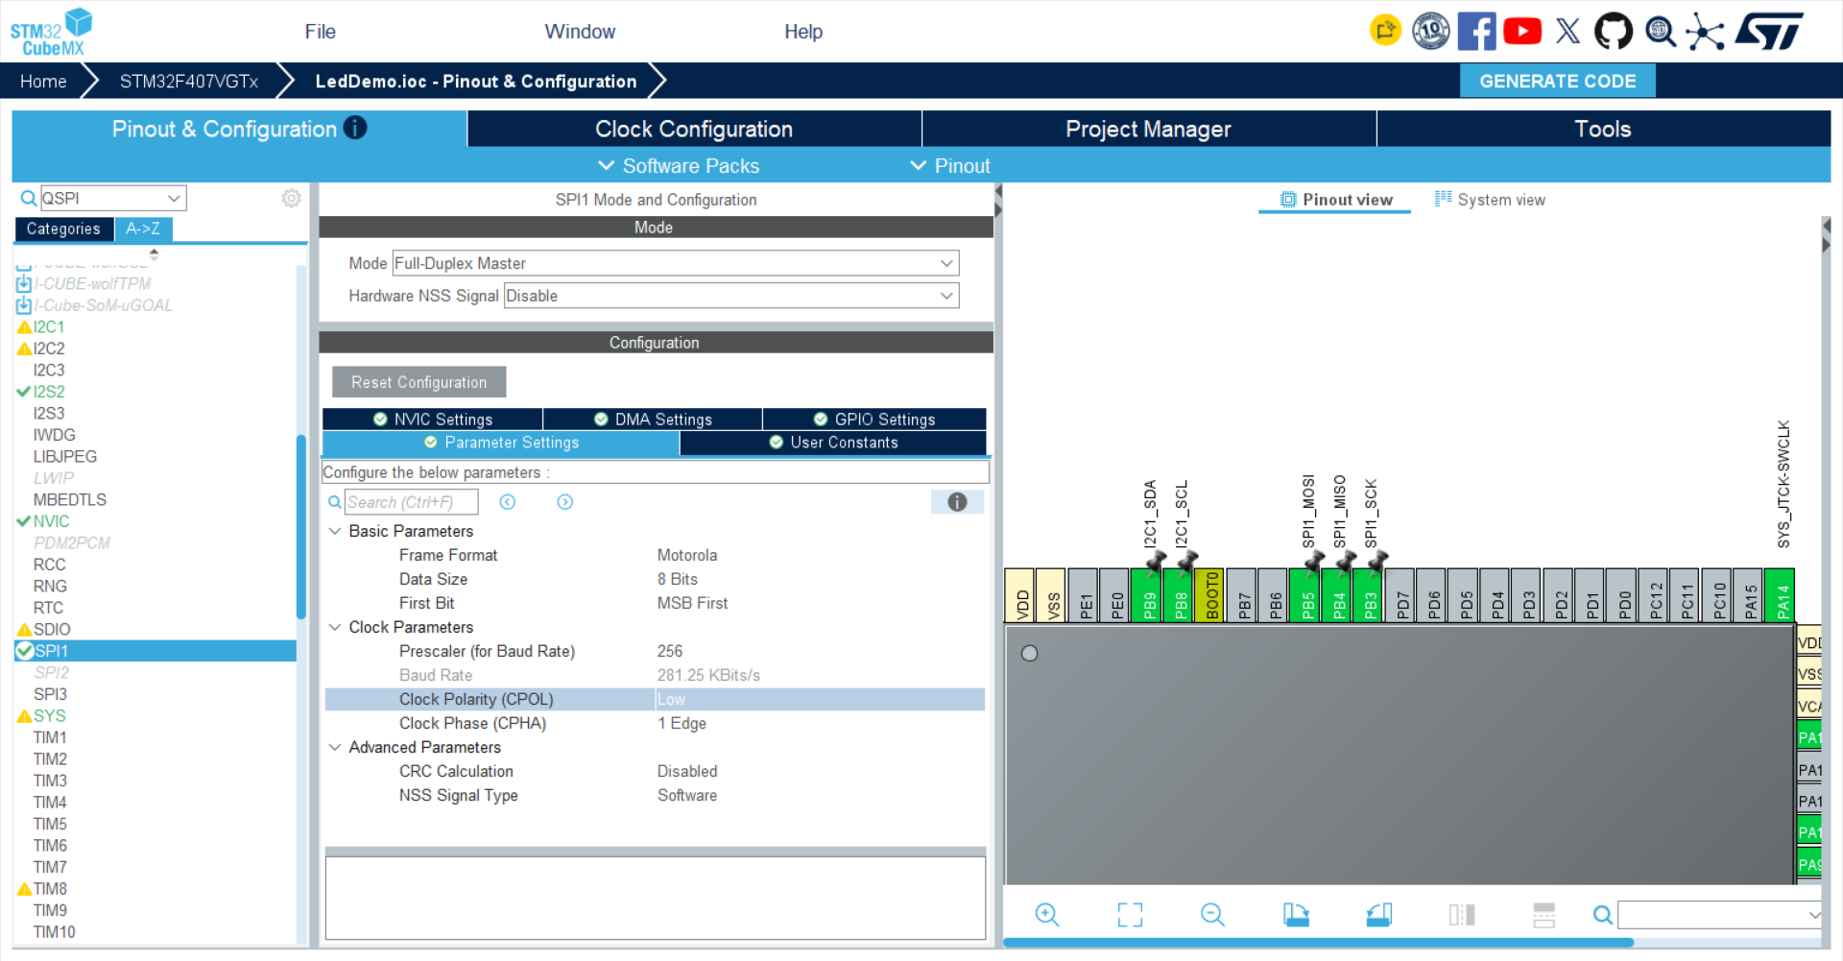The height and width of the screenshot is (961, 1843).
Task: Click the GENERATE CODE button
Action: click(x=1557, y=82)
